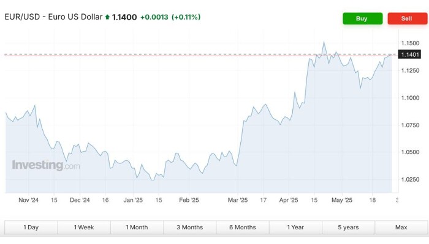Select the 1 Day timeframe tab
The image size is (429, 244).
coord(31,227)
